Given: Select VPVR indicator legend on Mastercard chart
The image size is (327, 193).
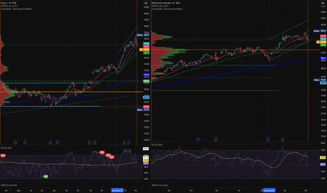Looking at the screenshot, I should click(x=160, y=6).
